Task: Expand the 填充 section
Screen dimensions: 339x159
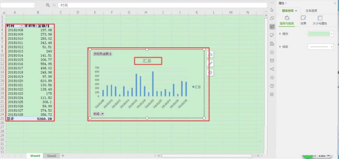Action: pyautogui.click(x=280, y=34)
